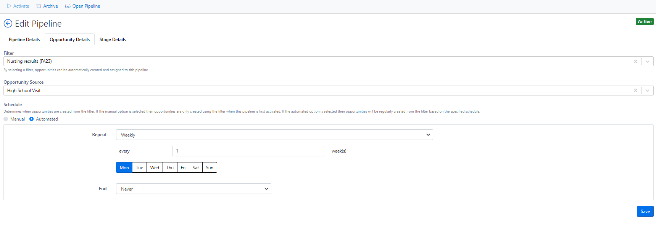Screen dimensions: 656x229
Task: Expand the Filter dropdown arrow
Action: 647,61
